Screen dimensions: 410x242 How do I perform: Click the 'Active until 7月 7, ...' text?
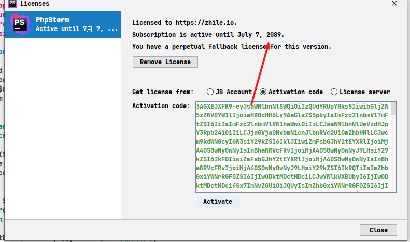coord(77,28)
